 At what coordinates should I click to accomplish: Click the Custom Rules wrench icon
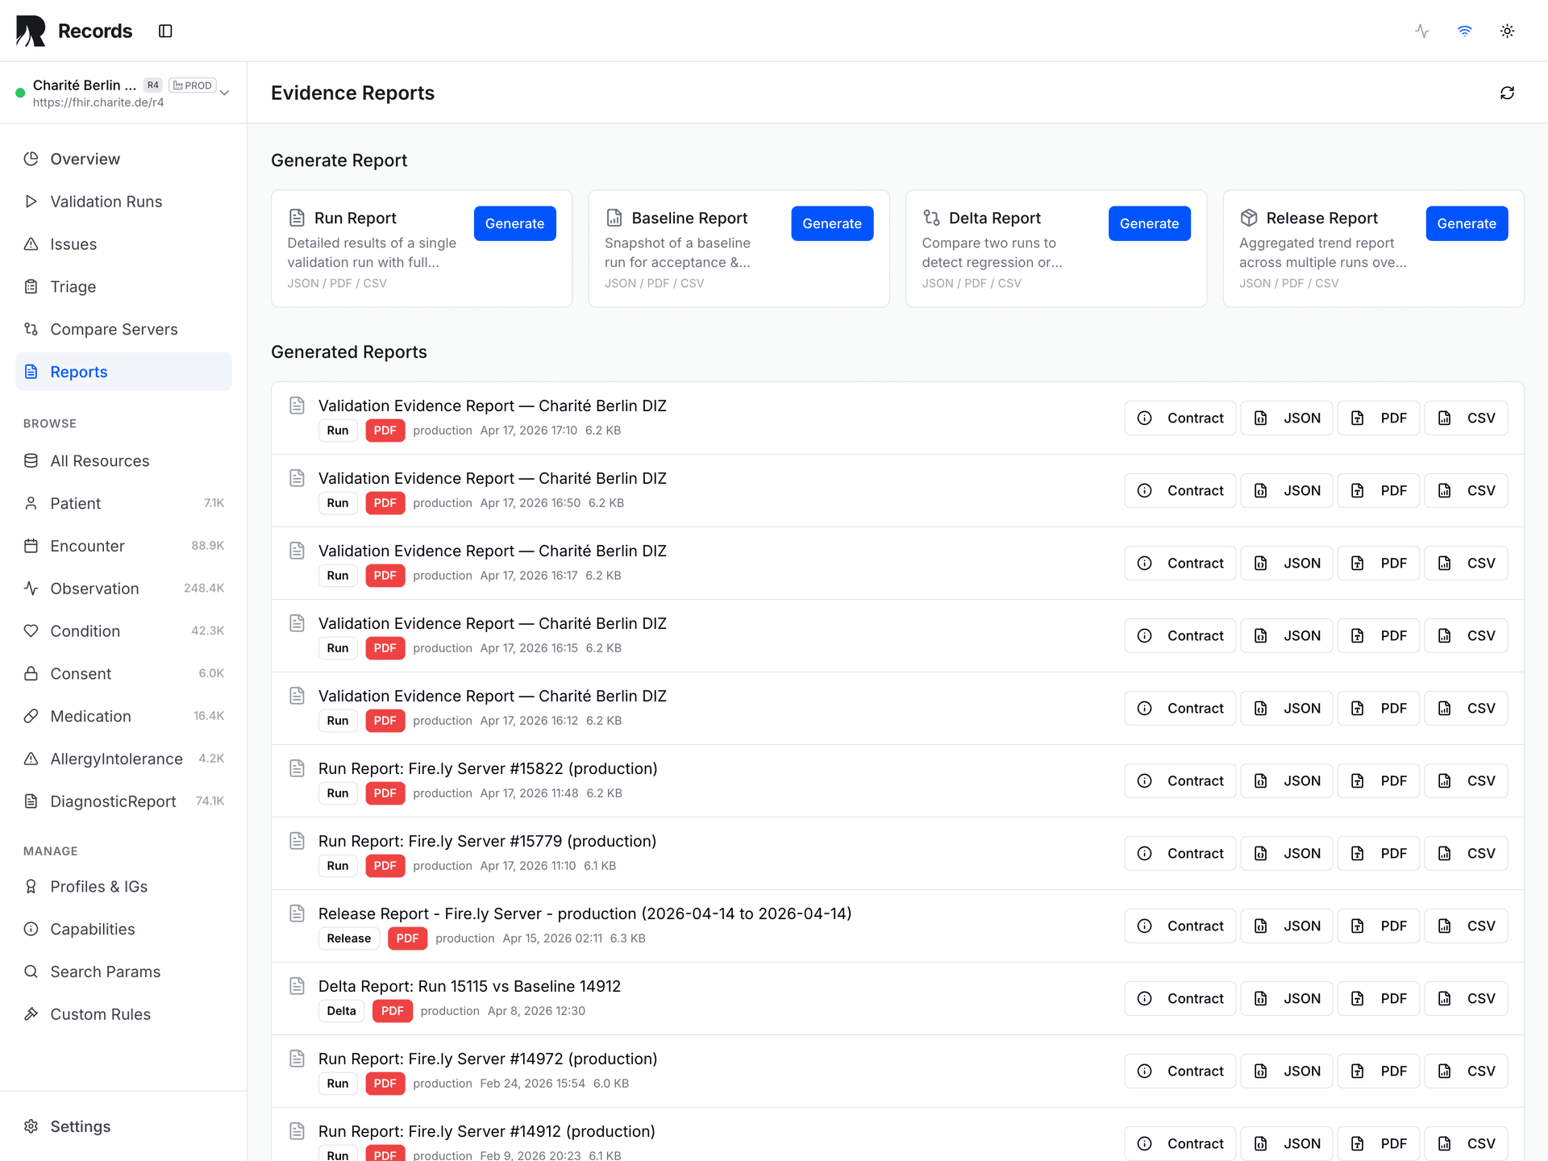[31, 1013]
